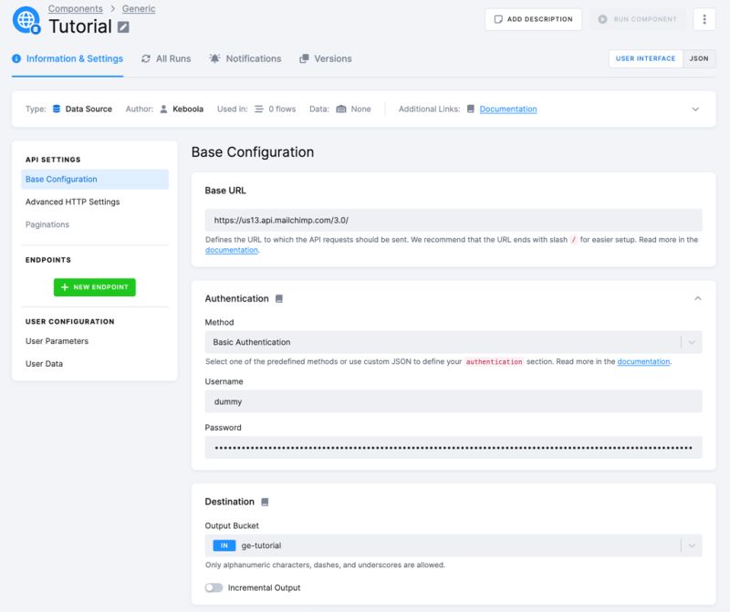Open the Notifications tab

pyautogui.click(x=261, y=57)
